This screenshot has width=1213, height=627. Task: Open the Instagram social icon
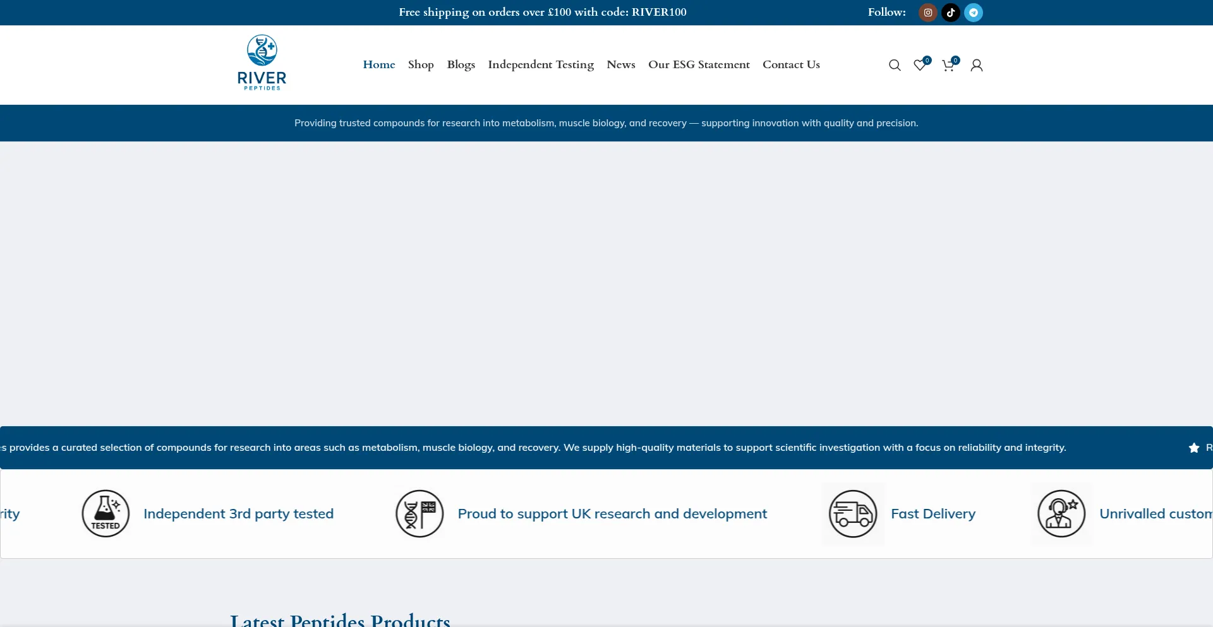(x=927, y=13)
